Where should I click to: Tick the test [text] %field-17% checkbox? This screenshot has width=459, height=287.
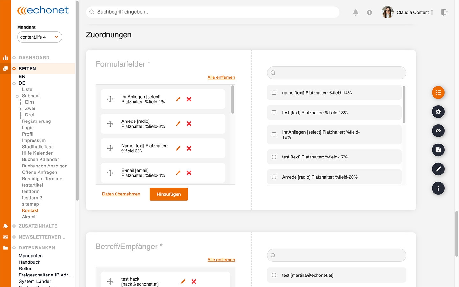pyautogui.click(x=274, y=157)
